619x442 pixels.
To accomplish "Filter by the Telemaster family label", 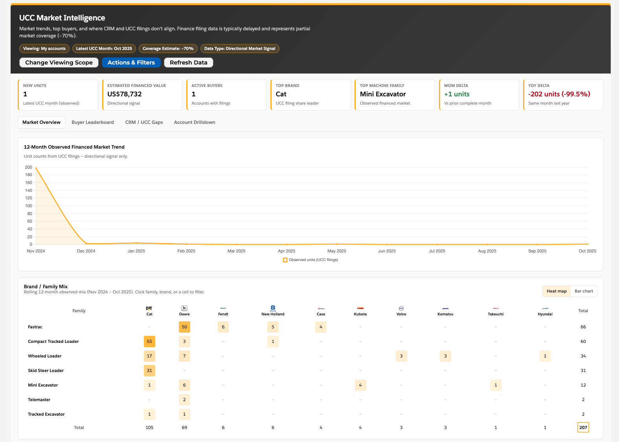I will point(39,400).
